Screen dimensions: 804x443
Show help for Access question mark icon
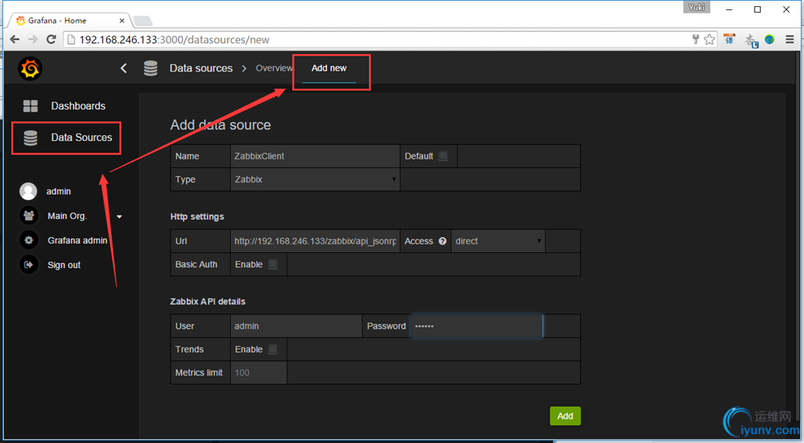tap(443, 241)
